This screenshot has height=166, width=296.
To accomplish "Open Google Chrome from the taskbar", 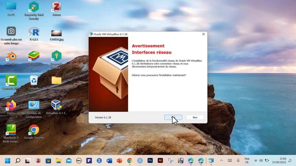I will (129, 160).
